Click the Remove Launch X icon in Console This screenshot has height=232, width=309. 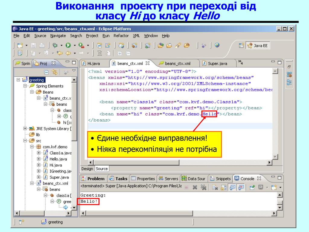[x=195, y=187]
